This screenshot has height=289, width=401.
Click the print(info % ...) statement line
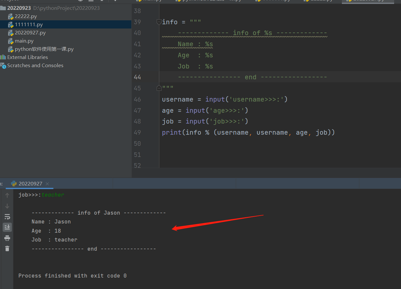(x=248, y=132)
